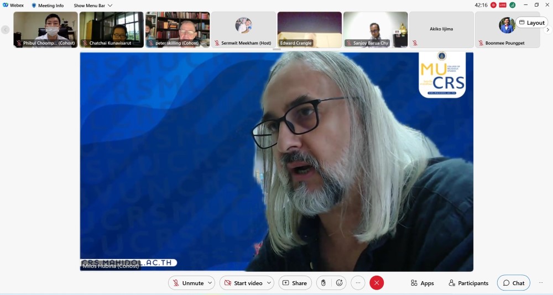The height and width of the screenshot is (295, 553).
Task: Open Meeting Info
Action: [x=48, y=6]
